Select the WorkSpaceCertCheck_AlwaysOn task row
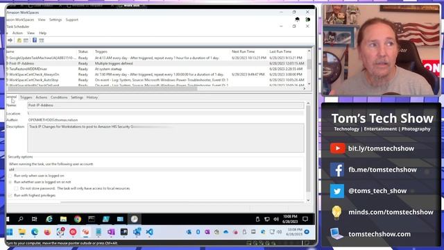This screenshot has width=444, height=250. point(155,74)
